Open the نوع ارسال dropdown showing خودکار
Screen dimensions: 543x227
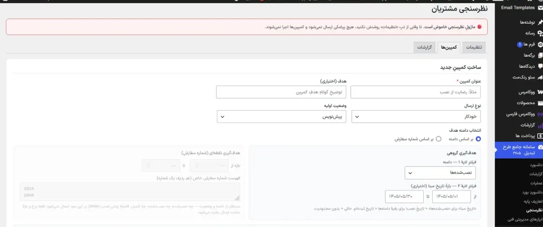point(416,117)
